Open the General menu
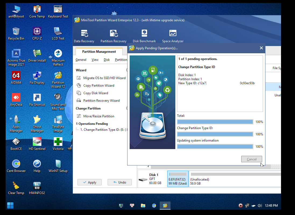 click(x=81, y=60)
